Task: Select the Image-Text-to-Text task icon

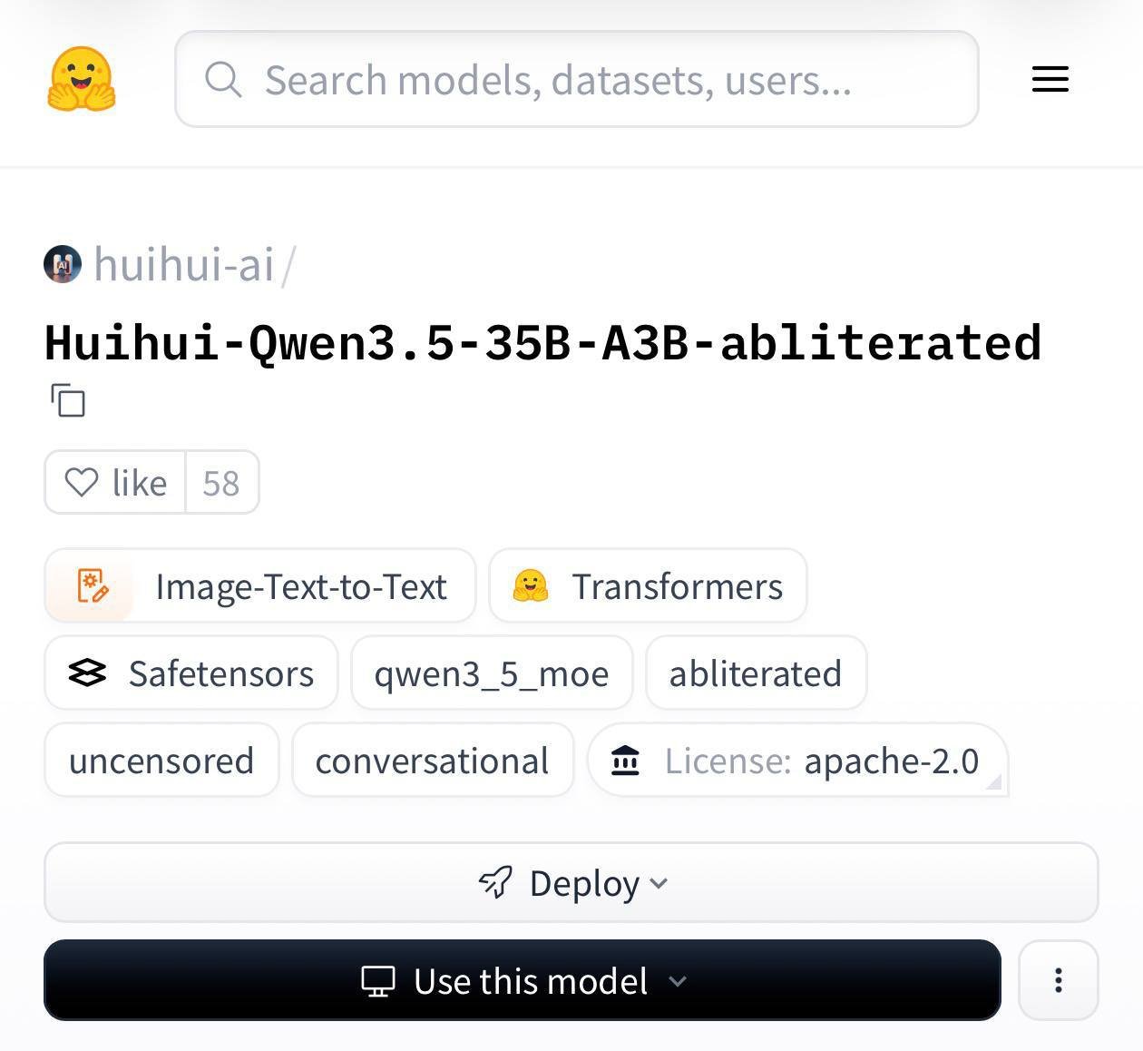Action: pyautogui.click(x=93, y=586)
